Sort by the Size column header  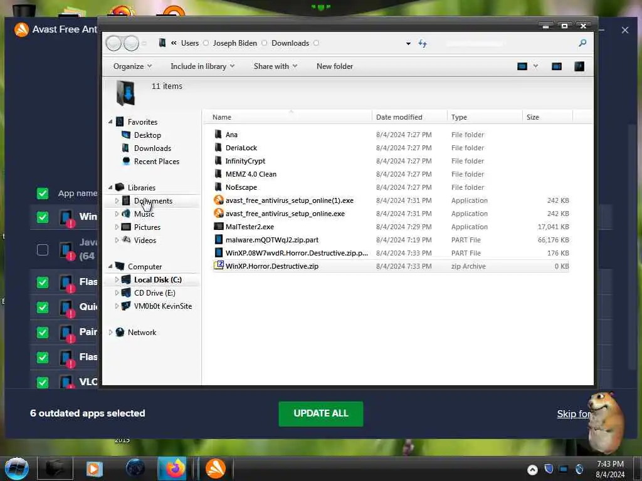[x=547, y=117]
